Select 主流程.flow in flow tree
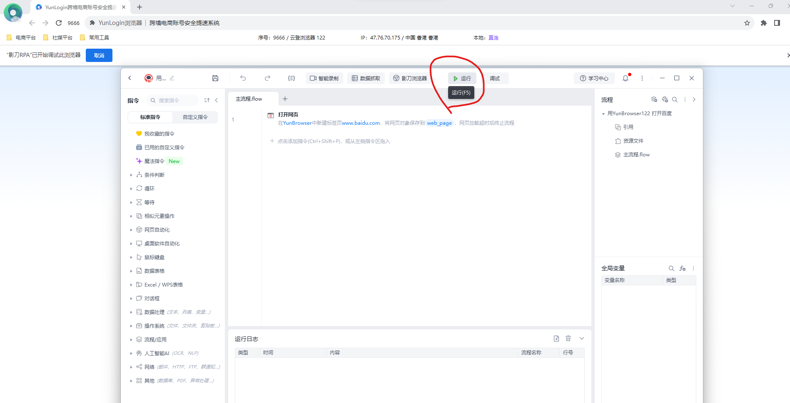The image size is (790, 403). pyautogui.click(x=632, y=154)
